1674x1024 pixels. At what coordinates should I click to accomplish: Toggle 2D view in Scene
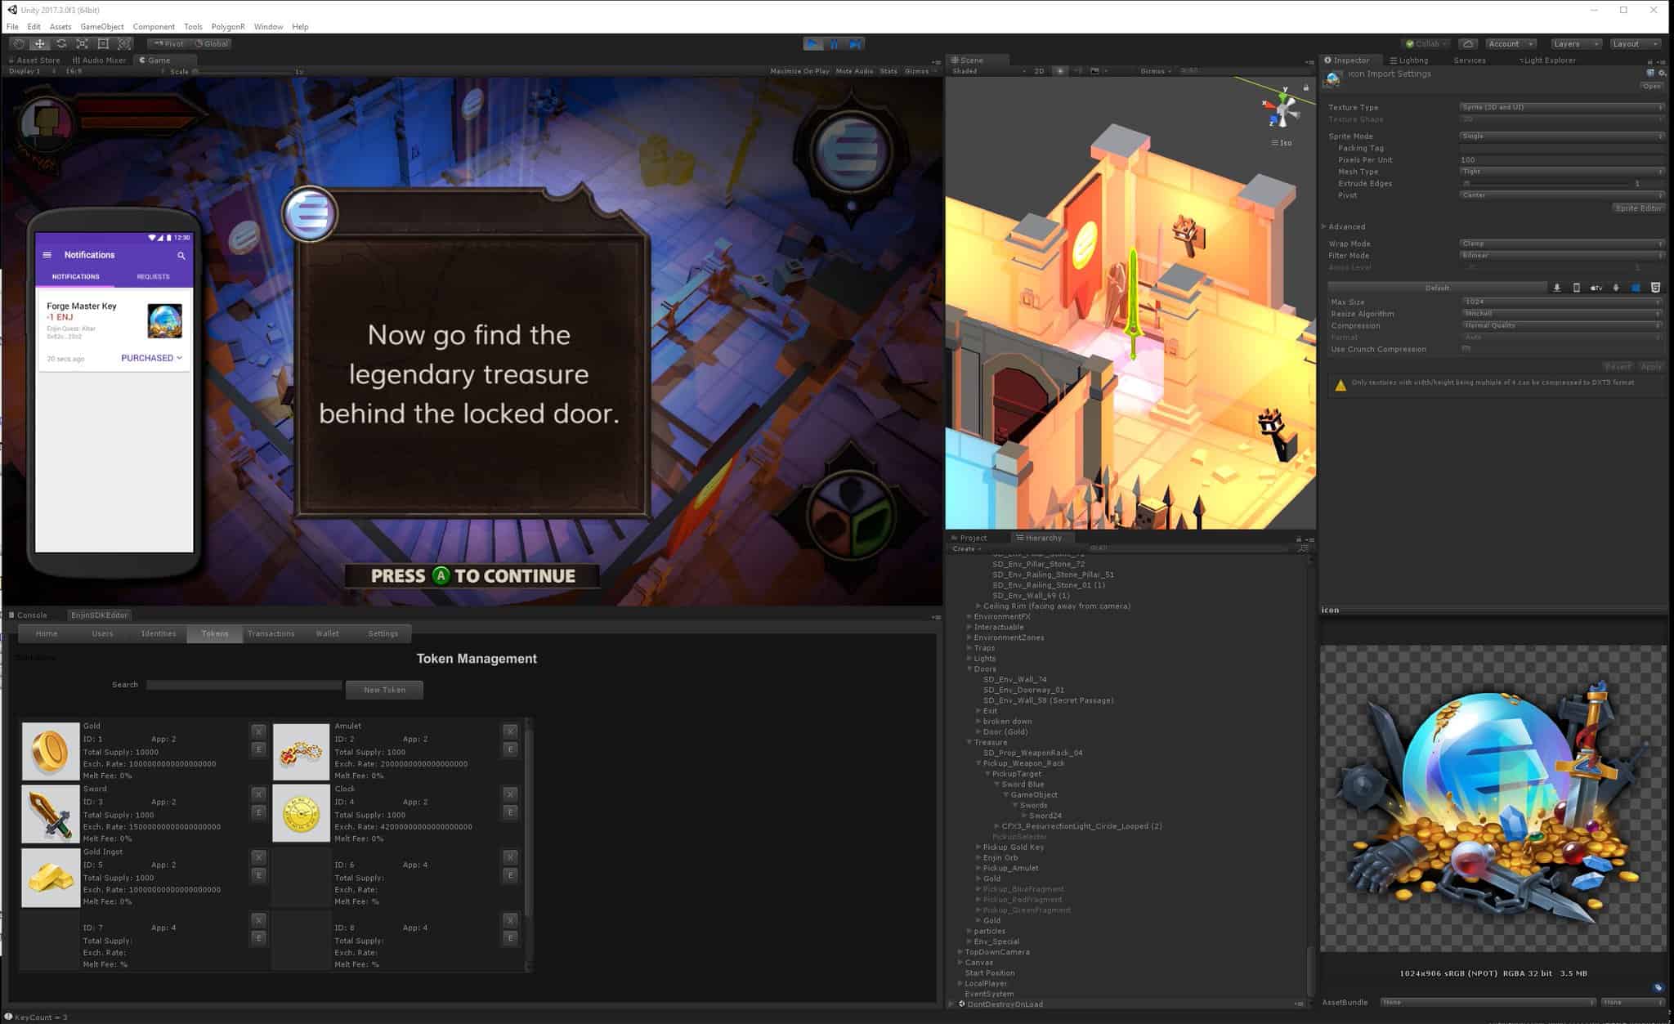(1039, 71)
